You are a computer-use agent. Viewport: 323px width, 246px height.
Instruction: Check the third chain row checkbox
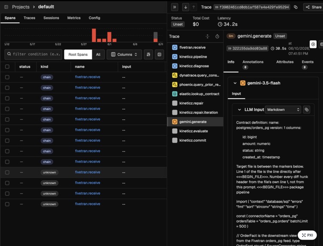pyautogui.click(x=7, y=98)
